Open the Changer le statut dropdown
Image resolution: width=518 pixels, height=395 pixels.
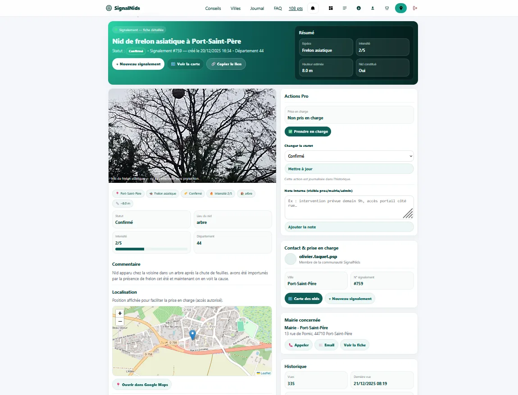point(349,156)
